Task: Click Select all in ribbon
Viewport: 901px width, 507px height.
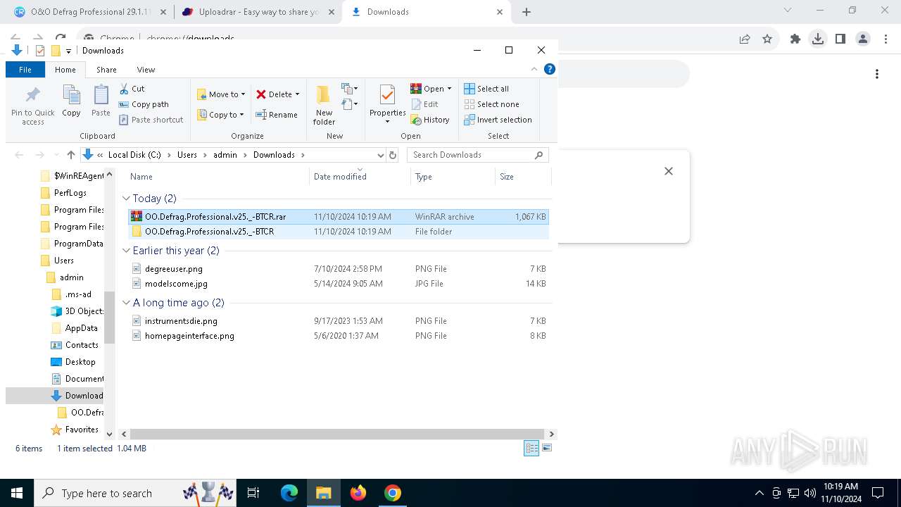Action: coord(486,89)
